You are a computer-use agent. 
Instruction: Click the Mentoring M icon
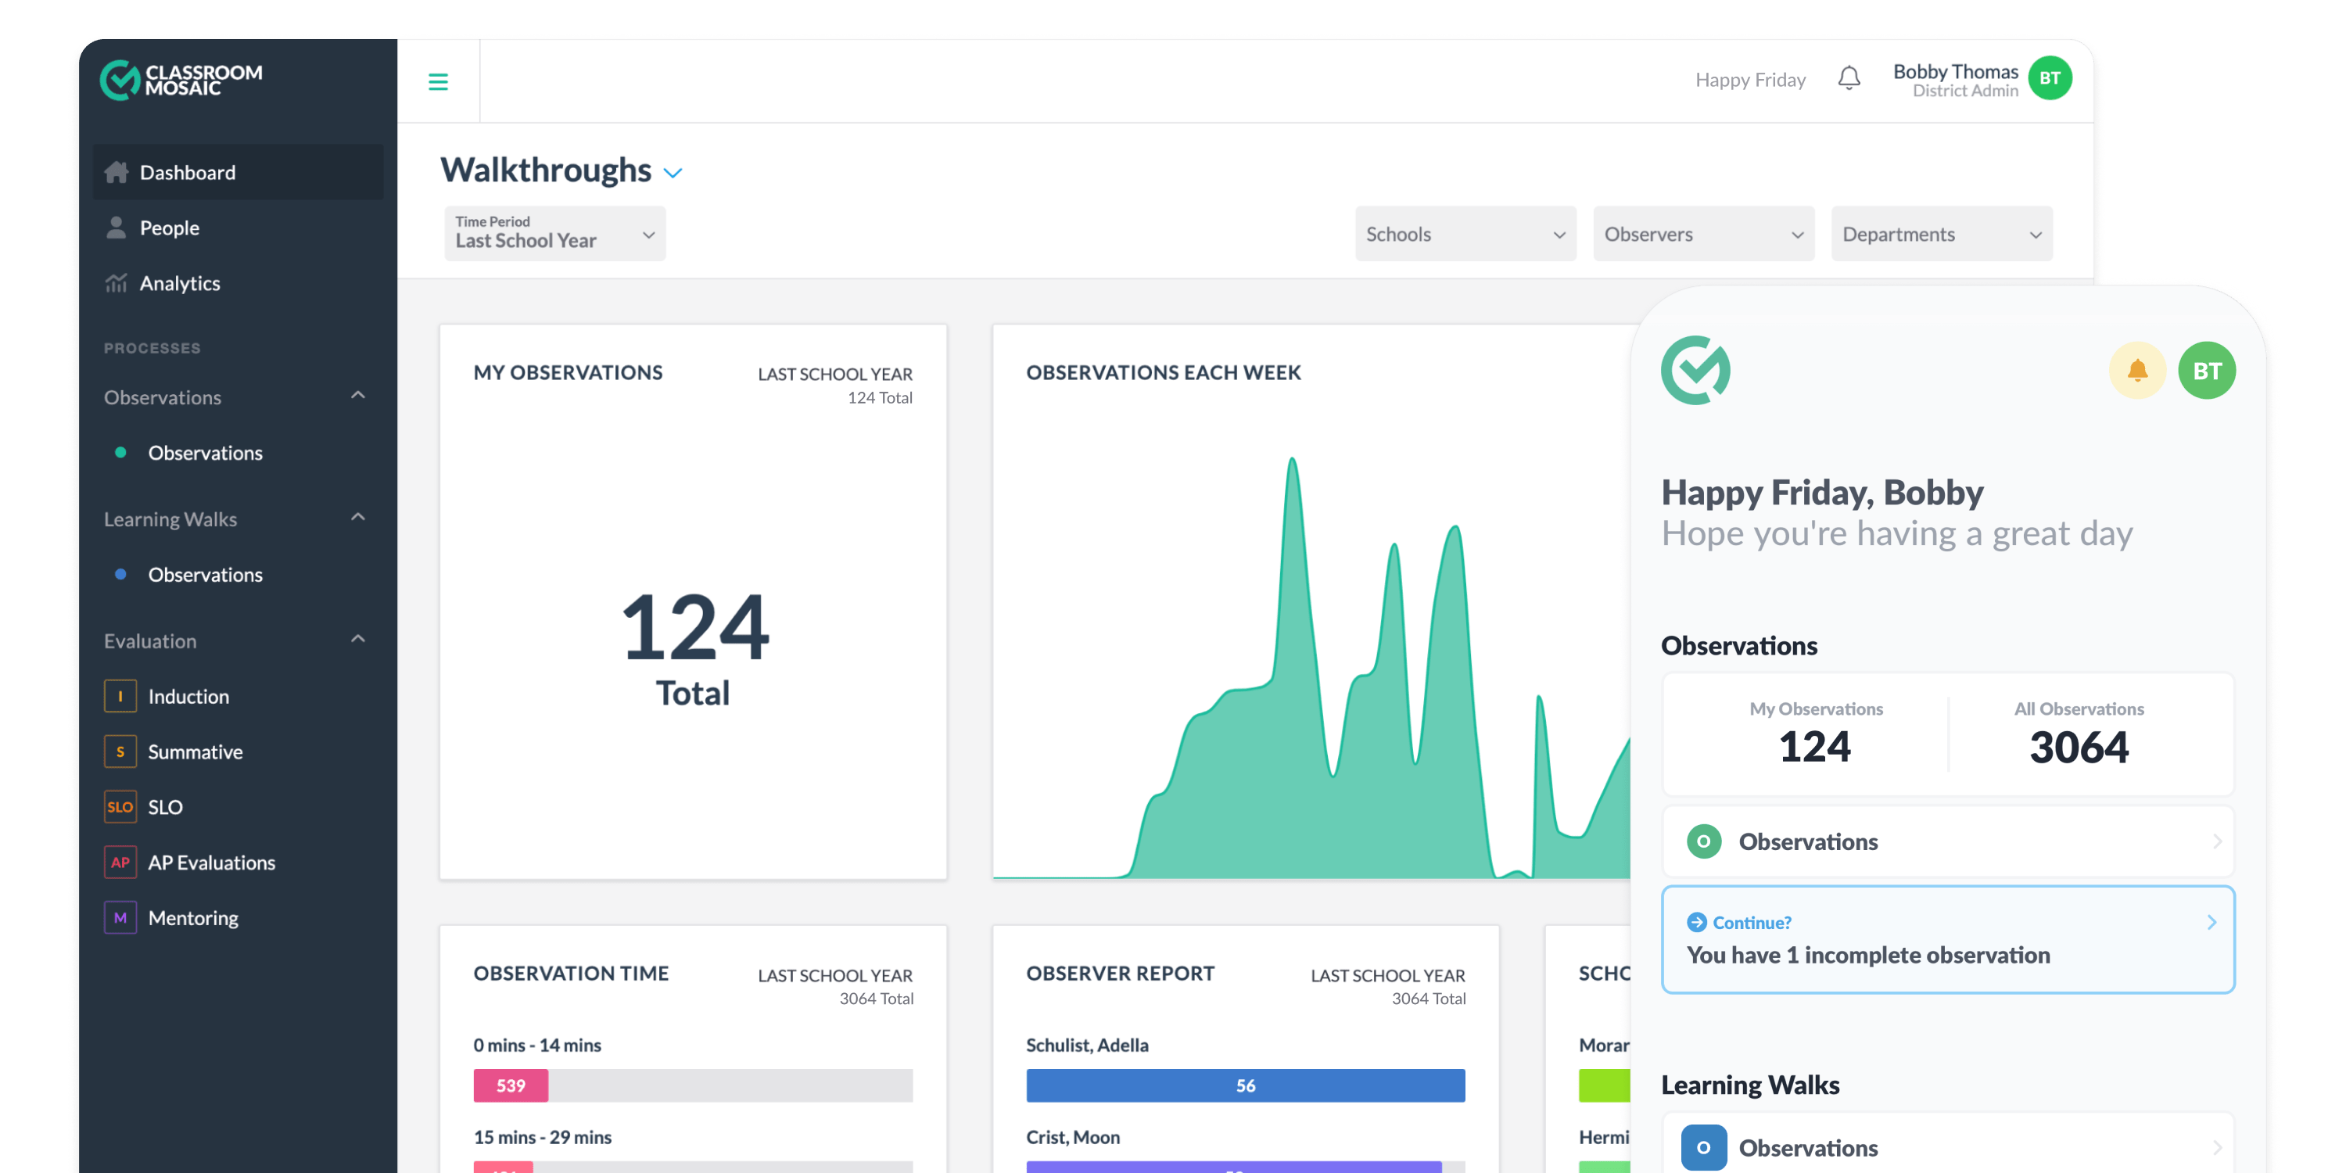point(120,918)
